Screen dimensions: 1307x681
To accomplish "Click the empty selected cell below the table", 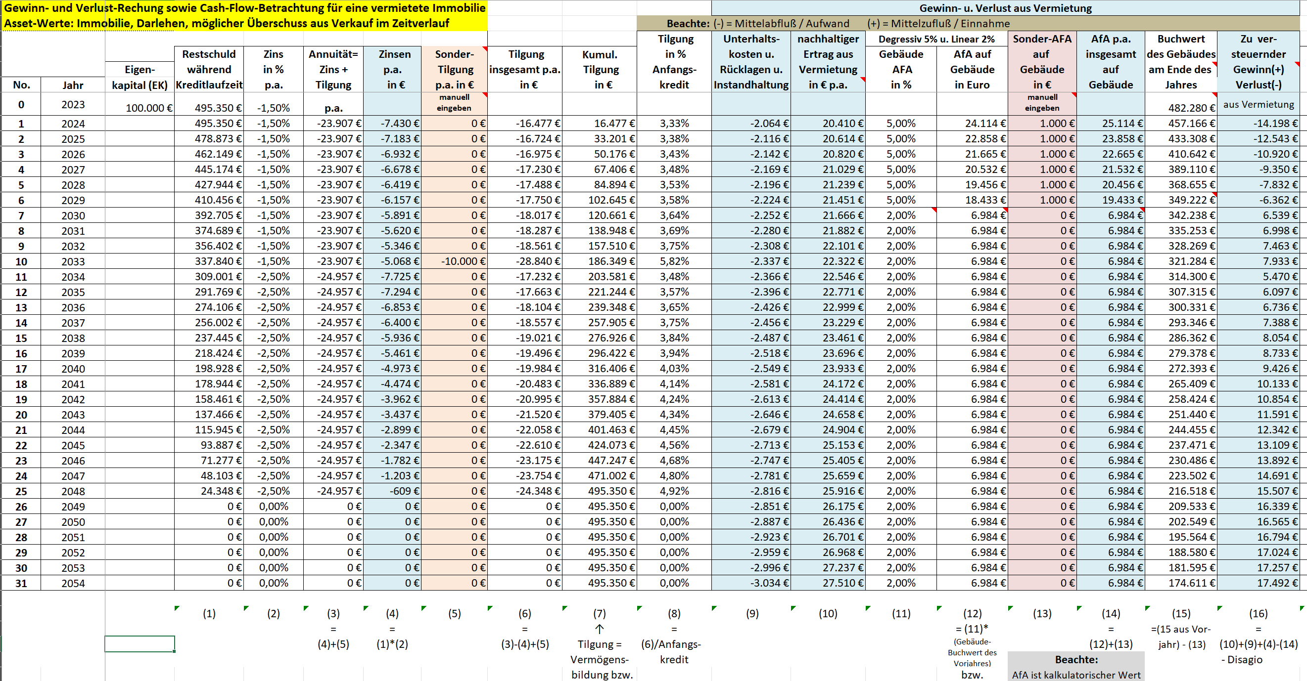I will (140, 643).
